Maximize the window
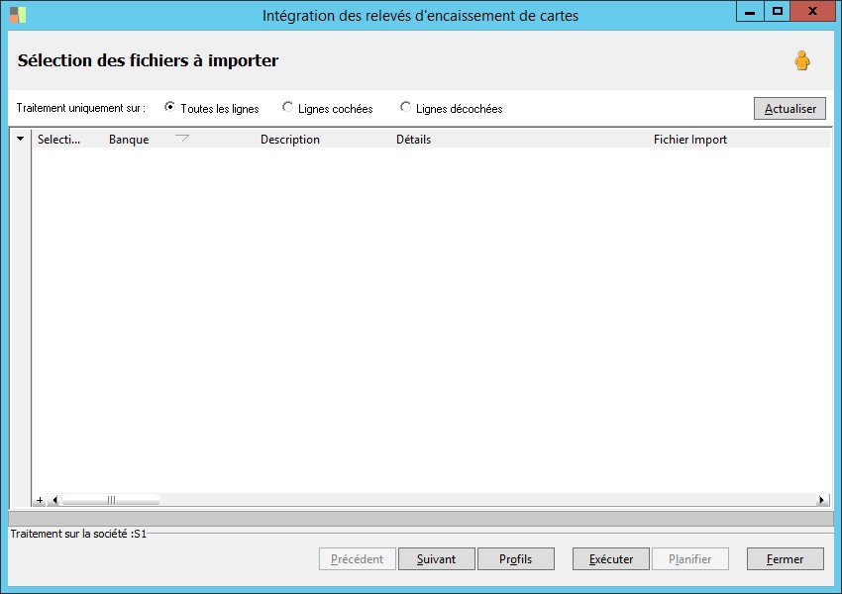The width and height of the screenshot is (842, 594). tap(777, 11)
